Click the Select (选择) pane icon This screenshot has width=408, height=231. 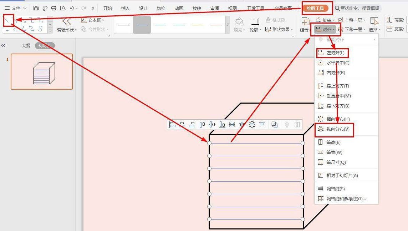coord(374,21)
